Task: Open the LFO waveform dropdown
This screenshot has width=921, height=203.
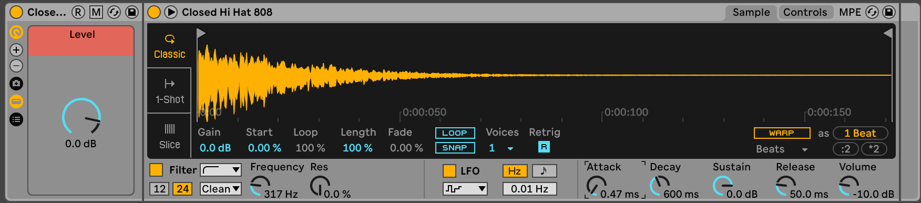Action: coord(465,189)
